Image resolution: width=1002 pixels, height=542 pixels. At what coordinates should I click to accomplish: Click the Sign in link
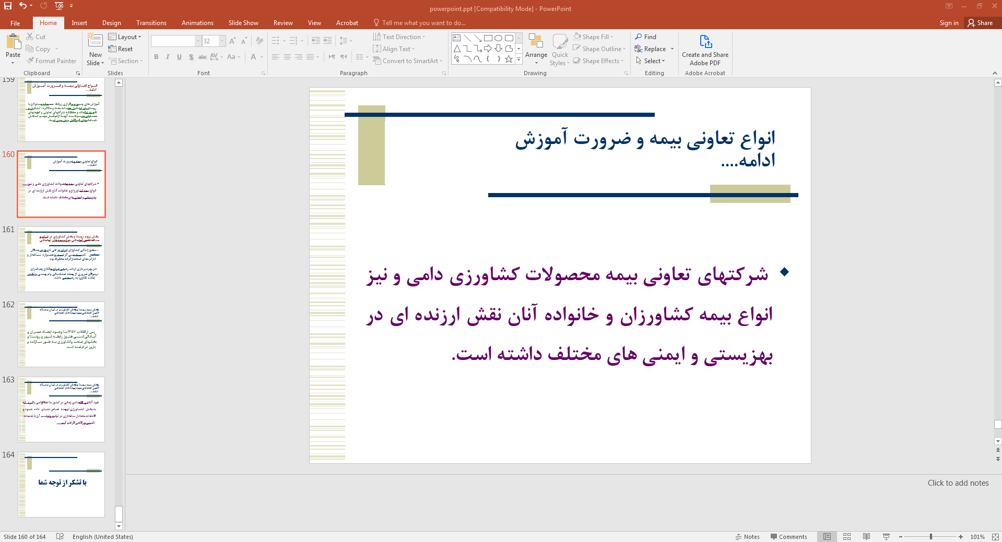(x=949, y=23)
